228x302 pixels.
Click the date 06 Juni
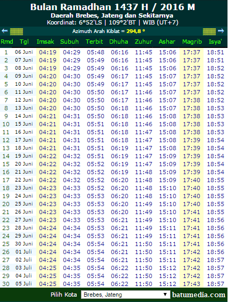pos(24,52)
